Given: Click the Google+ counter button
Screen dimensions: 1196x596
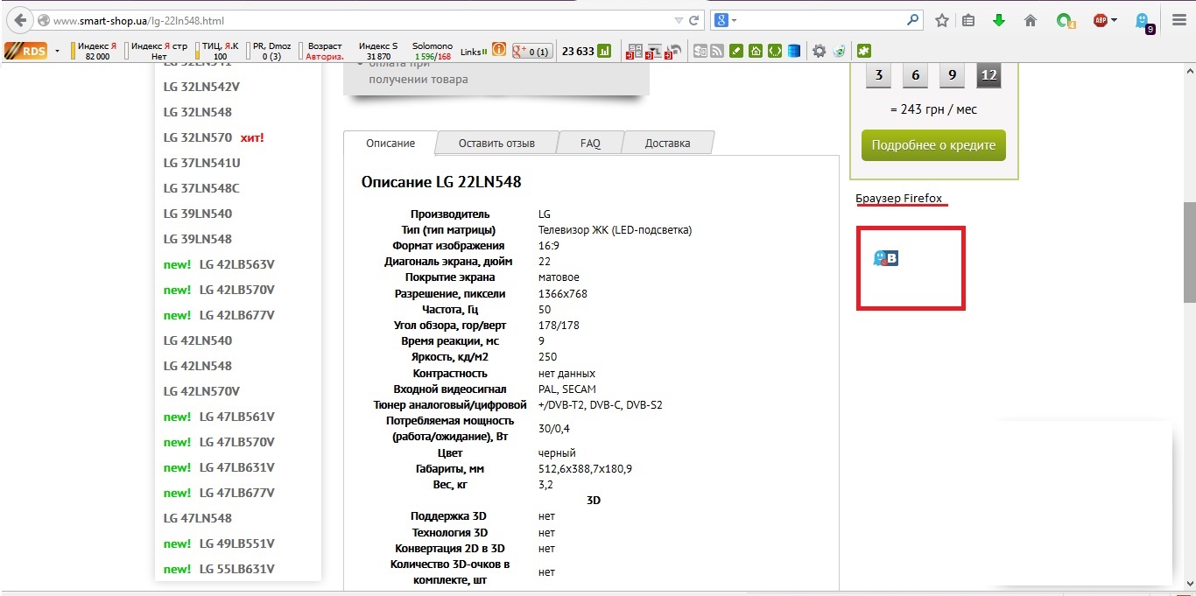Looking at the screenshot, I should click(532, 52).
